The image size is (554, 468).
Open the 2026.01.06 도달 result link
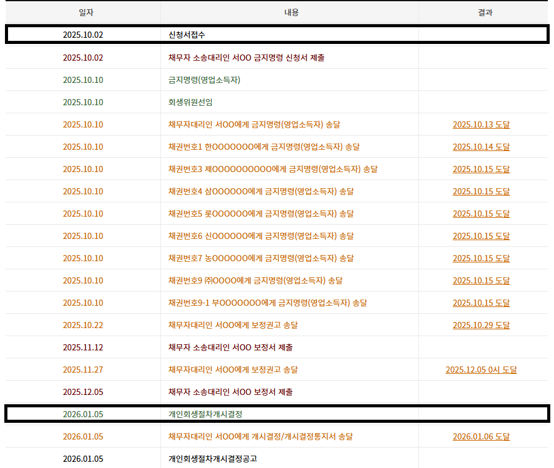481,436
